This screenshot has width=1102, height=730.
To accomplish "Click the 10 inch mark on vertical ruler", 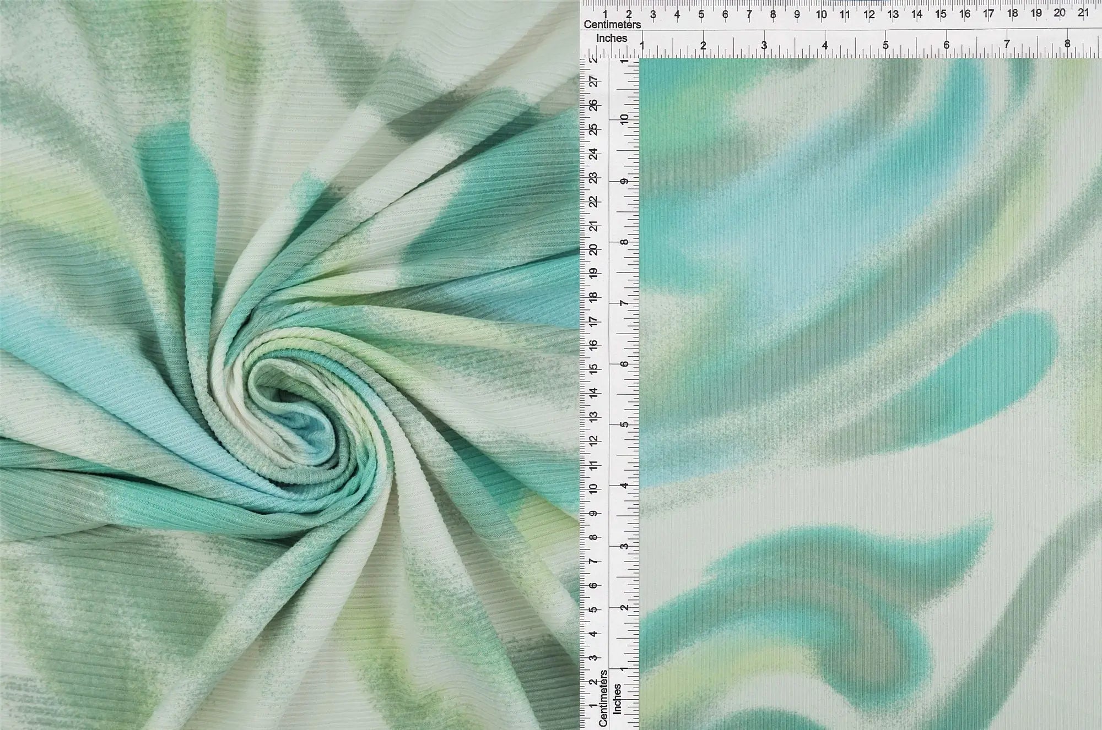I will (624, 119).
